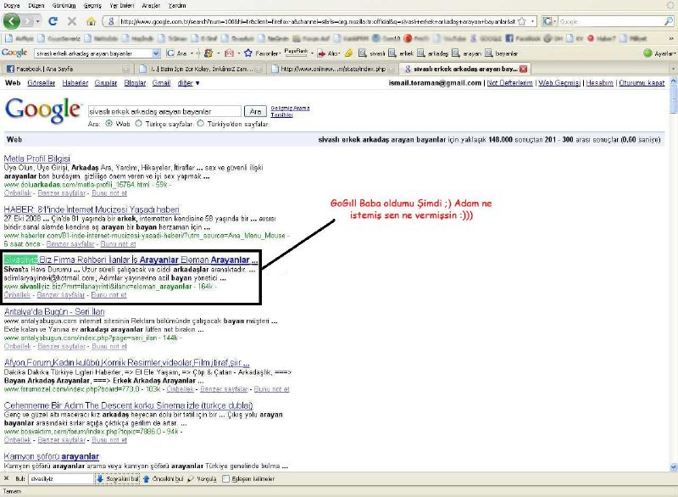Click Sonrakini bul in the find bar
Viewport: 678px width, 497px height.
coord(118,479)
